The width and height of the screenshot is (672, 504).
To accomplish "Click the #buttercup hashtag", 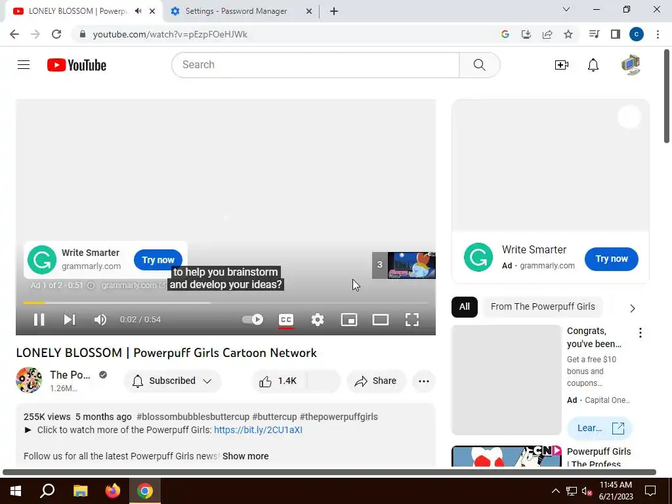I will [x=274, y=417].
